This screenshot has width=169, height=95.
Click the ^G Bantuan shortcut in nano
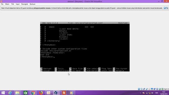point(46,69)
